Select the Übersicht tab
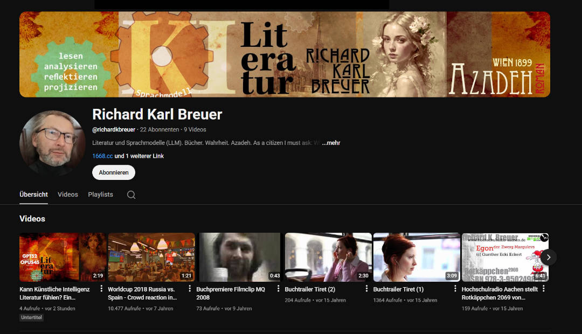 (x=34, y=194)
